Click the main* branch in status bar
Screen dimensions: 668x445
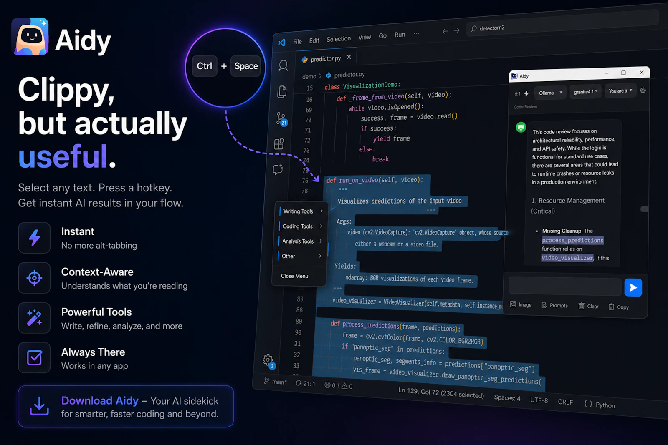[x=276, y=381]
